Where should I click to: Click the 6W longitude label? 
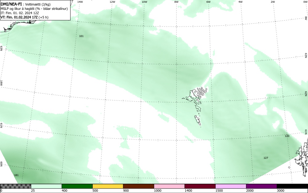coord(209,2)
